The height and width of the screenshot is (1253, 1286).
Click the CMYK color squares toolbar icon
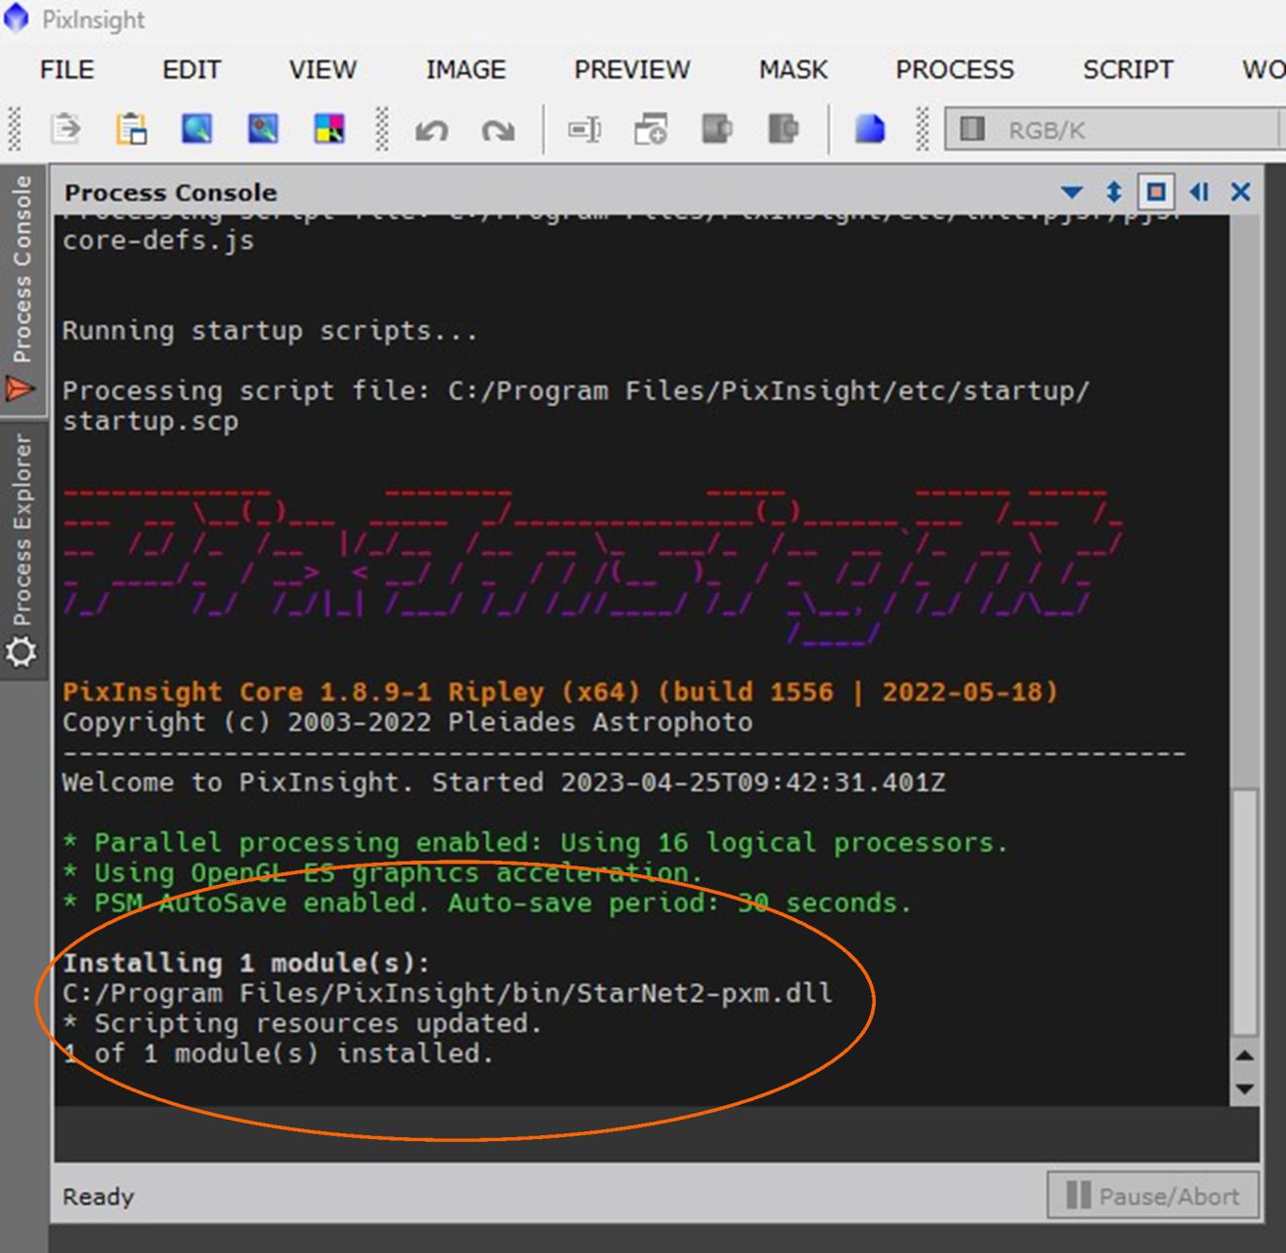(328, 129)
